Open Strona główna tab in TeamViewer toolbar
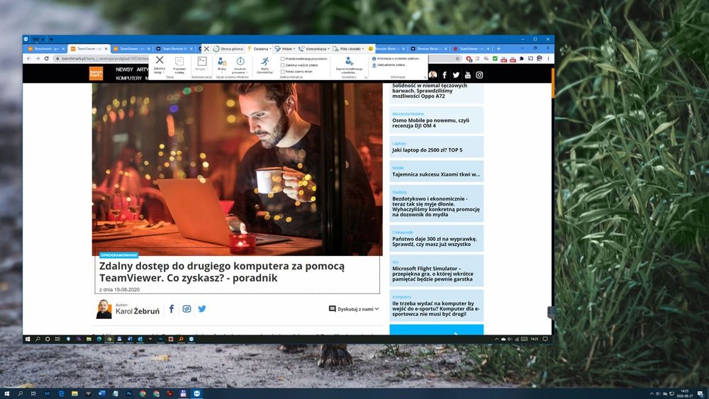The image size is (709, 399). [228, 49]
